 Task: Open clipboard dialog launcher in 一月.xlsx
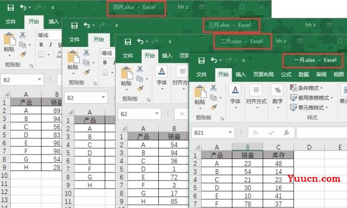pos(222,119)
